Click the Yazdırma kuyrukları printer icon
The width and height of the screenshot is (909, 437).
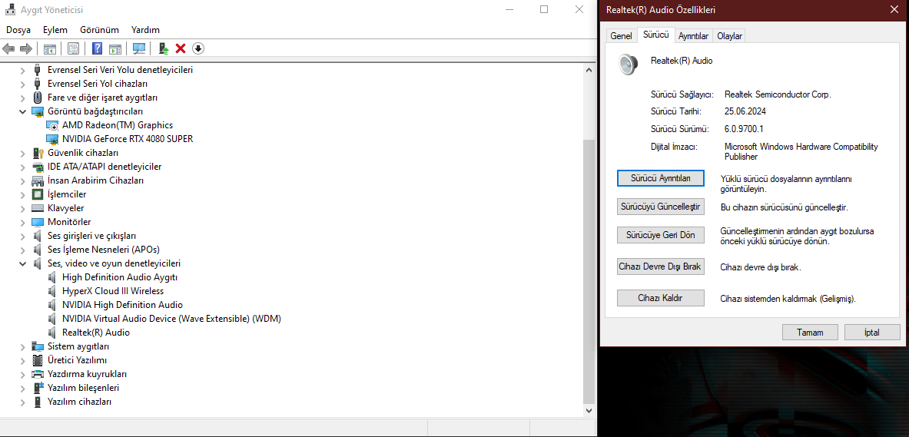point(38,374)
